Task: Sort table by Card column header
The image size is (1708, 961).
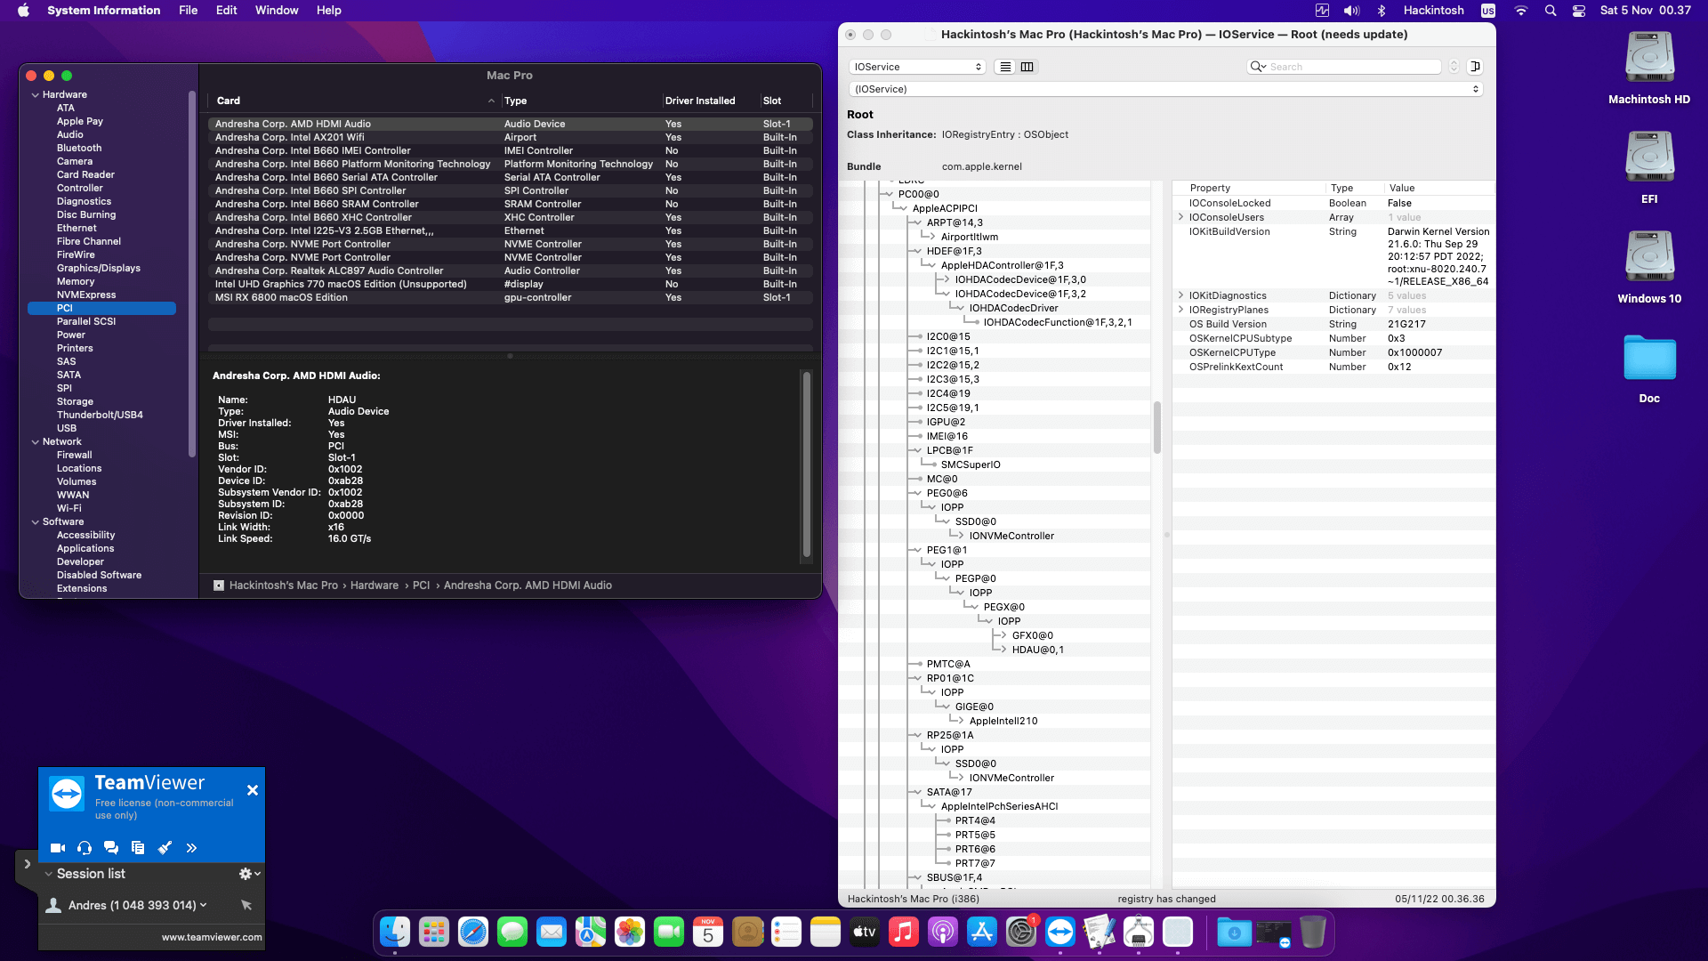Action: [354, 101]
